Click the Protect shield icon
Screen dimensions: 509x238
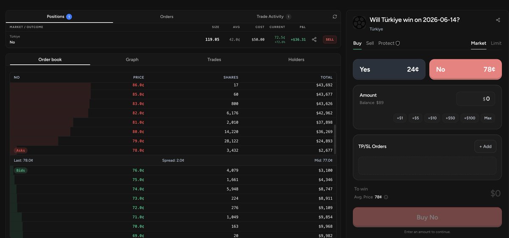click(x=397, y=43)
